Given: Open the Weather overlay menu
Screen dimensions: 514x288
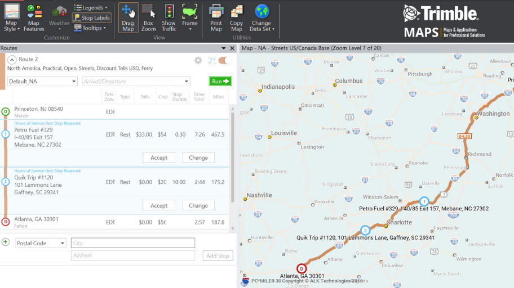Looking at the screenshot, I should [59, 17].
